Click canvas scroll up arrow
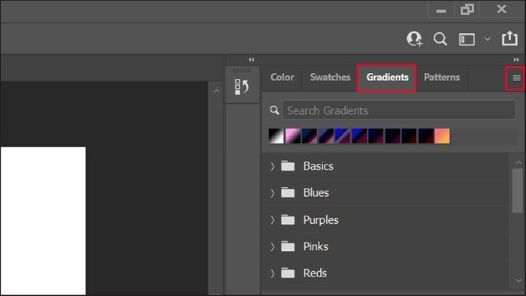This screenshot has height=296, width=526. tap(216, 91)
